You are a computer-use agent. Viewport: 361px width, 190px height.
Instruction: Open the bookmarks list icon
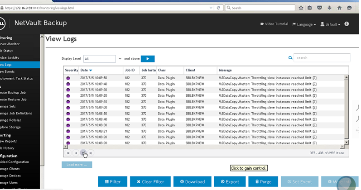point(310,8)
